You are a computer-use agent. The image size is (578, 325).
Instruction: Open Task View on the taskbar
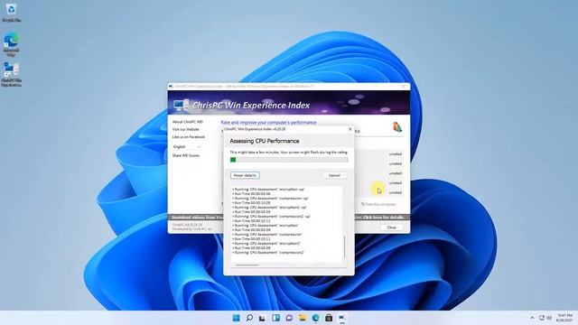click(262, 318)
